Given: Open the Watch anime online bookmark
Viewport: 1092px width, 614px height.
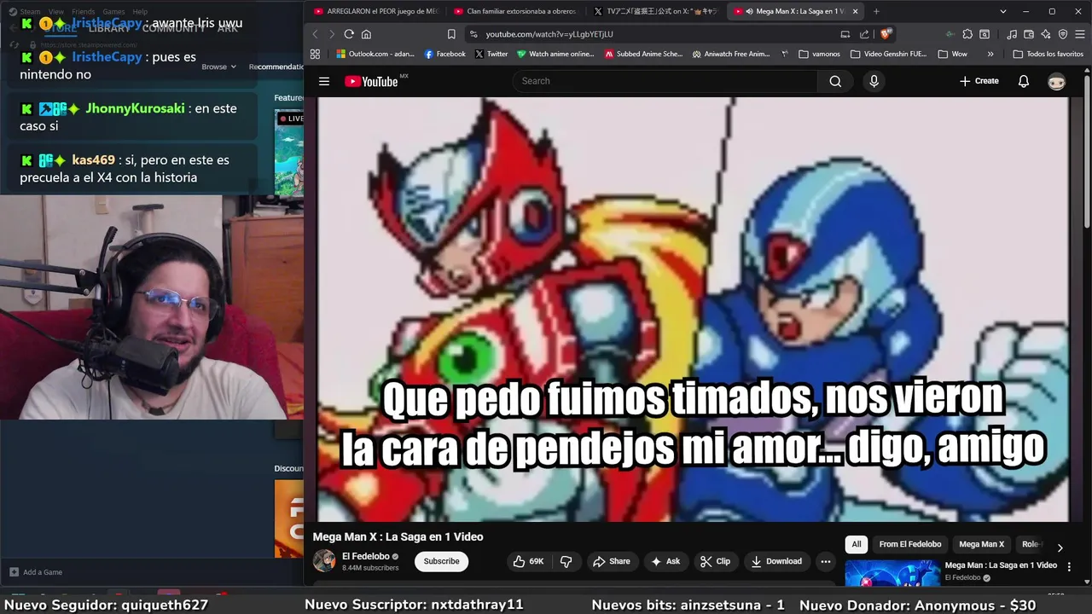Looking at the screenshot, I should click(x=555, y=54).
